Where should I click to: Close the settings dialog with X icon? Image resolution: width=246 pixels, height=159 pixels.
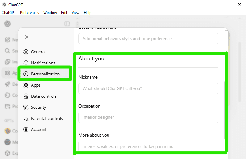click(x=27, y=37)
